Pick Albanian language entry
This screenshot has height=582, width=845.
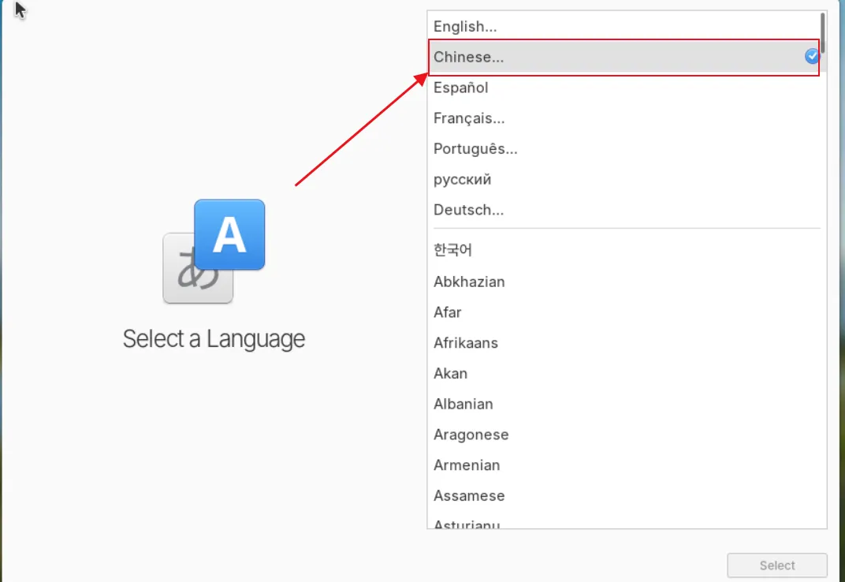coord(463,404)
